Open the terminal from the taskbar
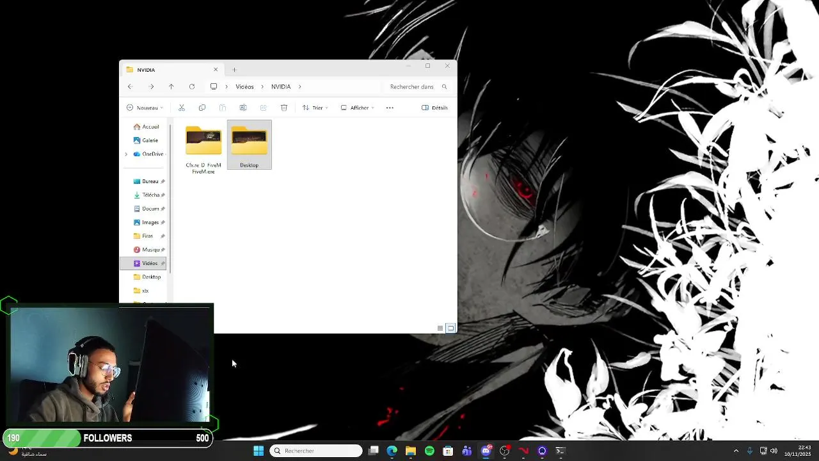Screen dimensions: 819x461 tap(561, 451)
